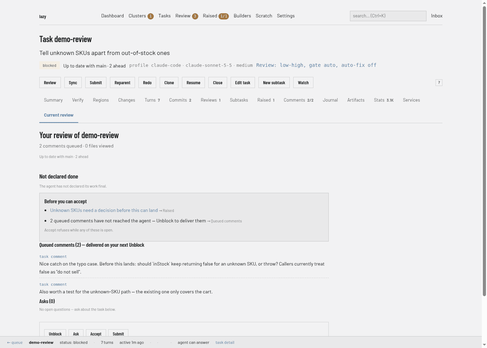Image resolution: width=487 pixels, height=348 pixels.
Task: Click 'agent can answer' in status bar
Action: click(193, 342)
